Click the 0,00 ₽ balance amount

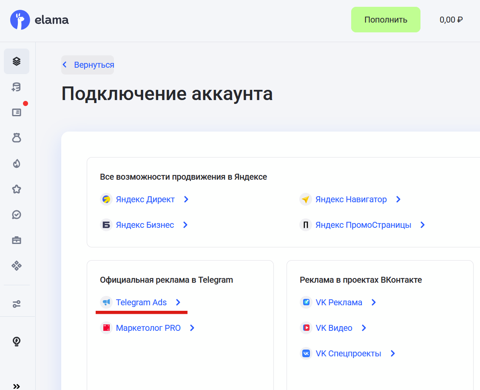coord(451,20)
